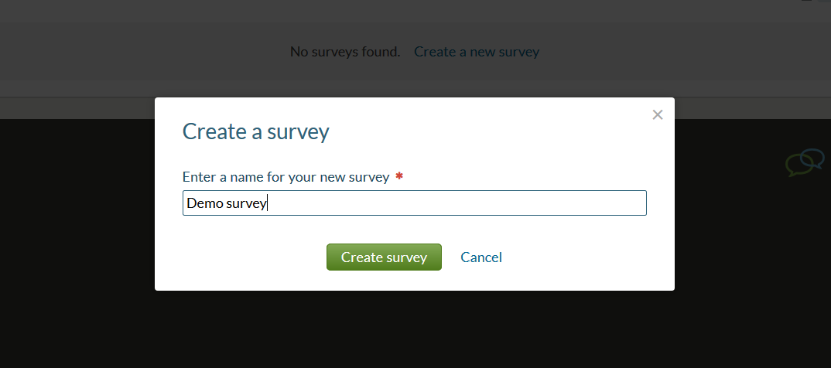The height and width of the screenshot is (368, 831).
Task: Click the red required asterisk
Action: pos(399,176)
